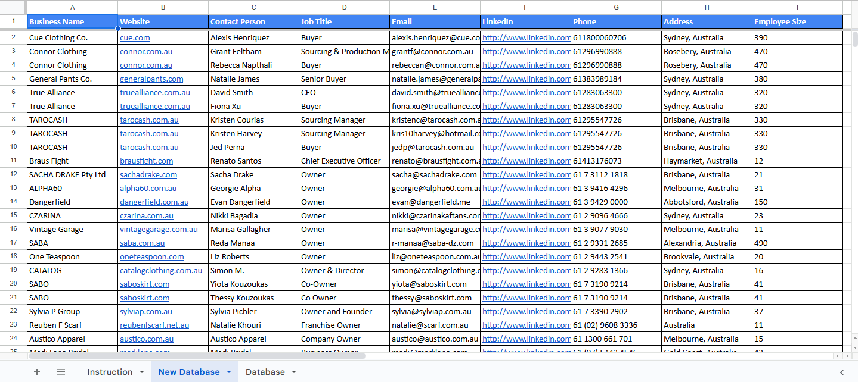
Task: Select row 1 header number
Action: (x=13, y=21)
